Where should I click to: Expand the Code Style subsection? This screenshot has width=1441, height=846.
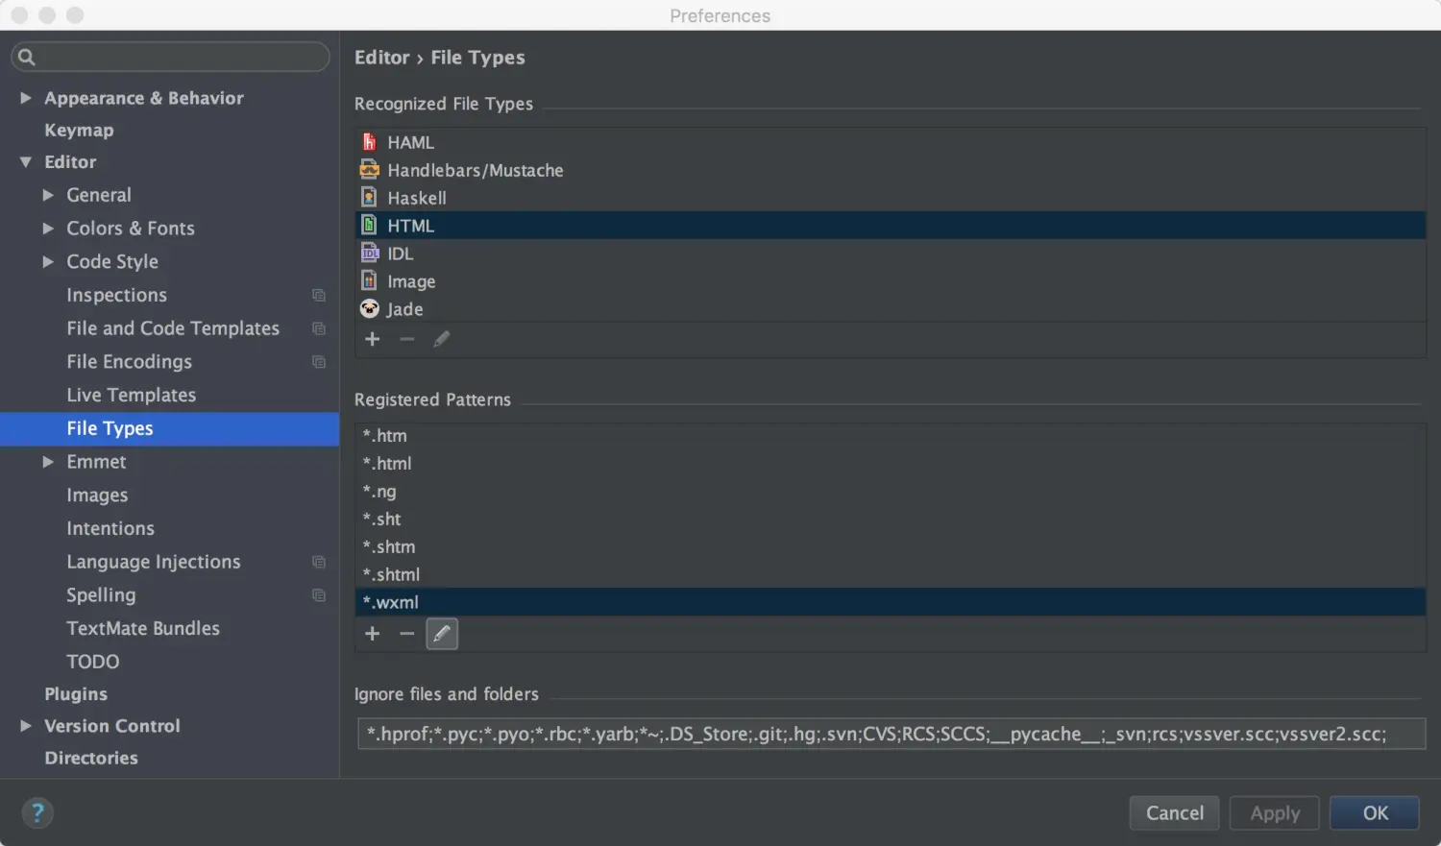click(x=48, y=261)
